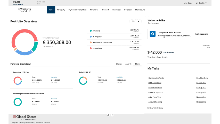Open Terms and Conditions footer link
The height and width of the screenshot is (124, 220).
(43, 123)
